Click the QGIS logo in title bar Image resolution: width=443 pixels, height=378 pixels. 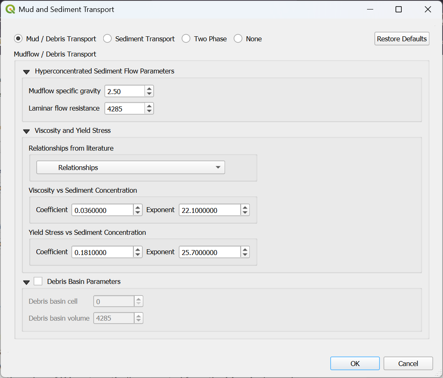10,9
